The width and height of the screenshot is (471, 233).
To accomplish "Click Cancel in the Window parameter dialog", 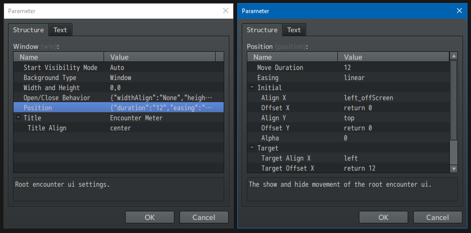I will click(204, 217).
